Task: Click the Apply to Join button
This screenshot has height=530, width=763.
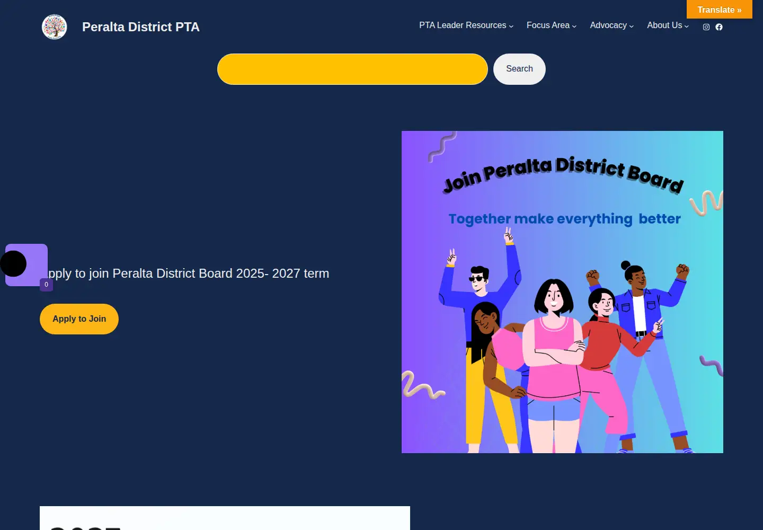Action: (x=79, y=319)
